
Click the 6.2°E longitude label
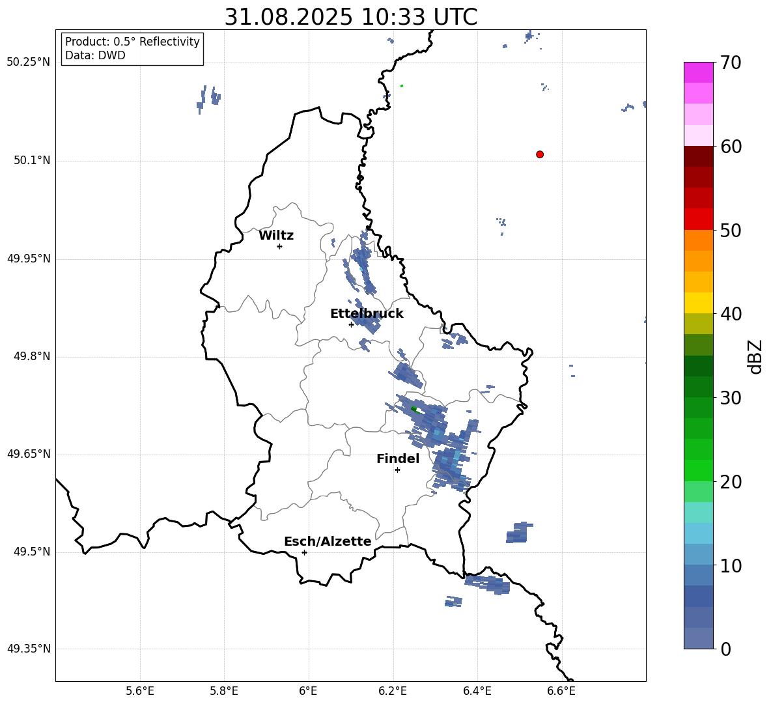point(393,691)
